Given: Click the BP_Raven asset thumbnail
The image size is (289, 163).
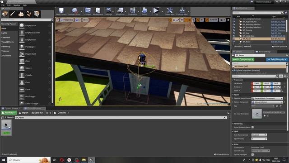Looking at the screenshot, I should pyautogui.click(x=6, y=127).
